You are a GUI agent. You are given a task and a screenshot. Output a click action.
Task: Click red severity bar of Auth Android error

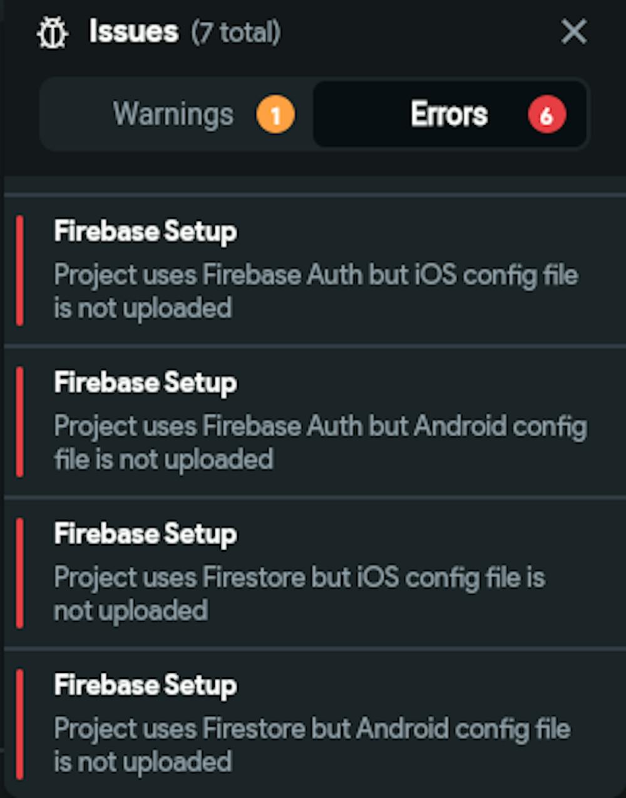tap(19, 422)
